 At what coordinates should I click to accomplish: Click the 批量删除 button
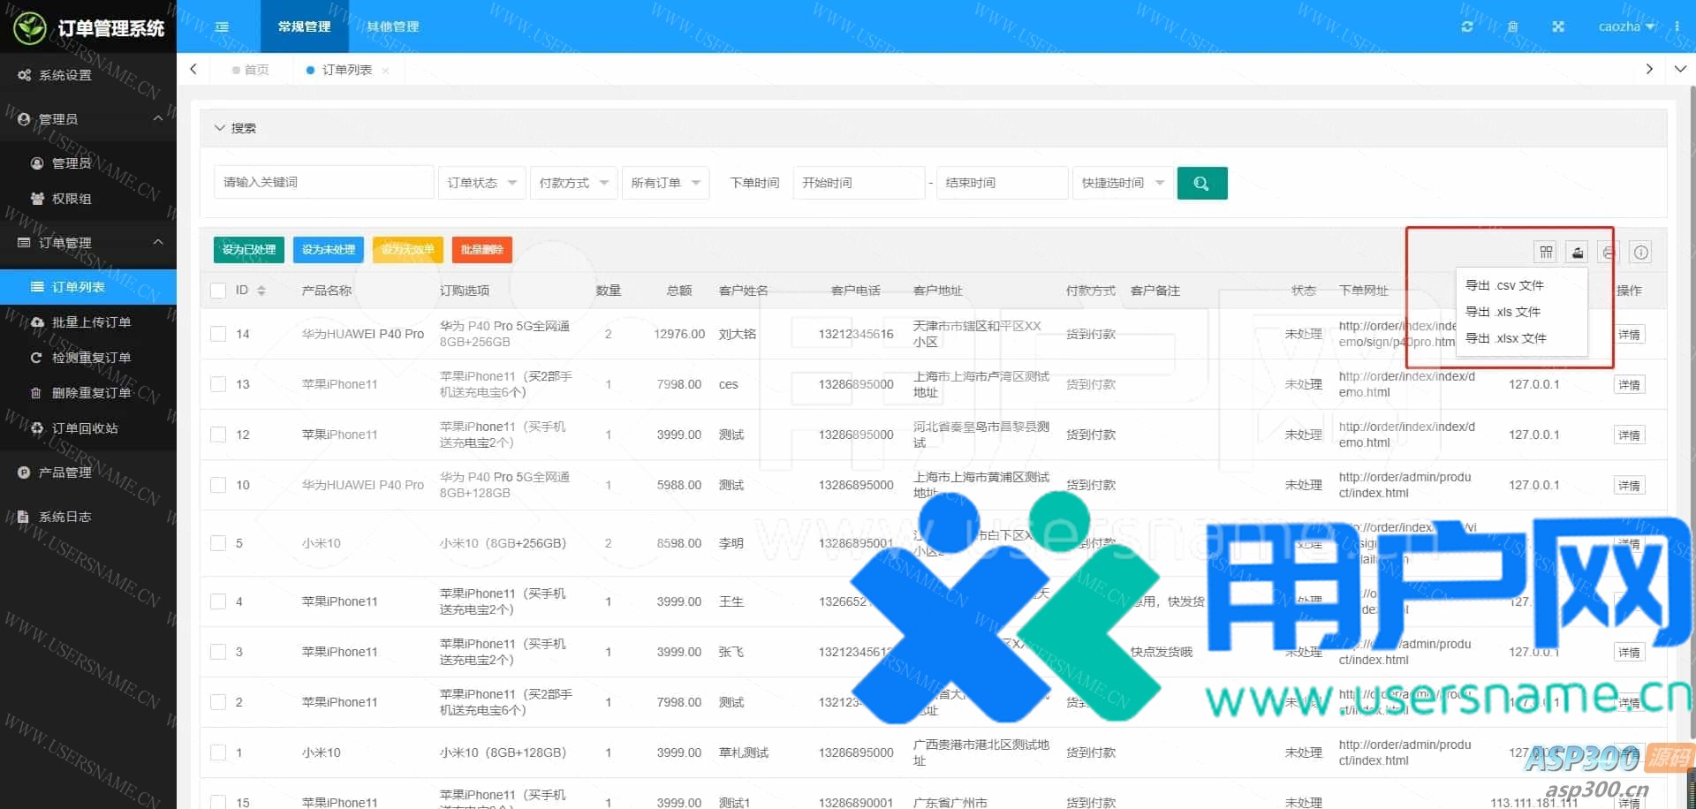[x=482, y=250]
